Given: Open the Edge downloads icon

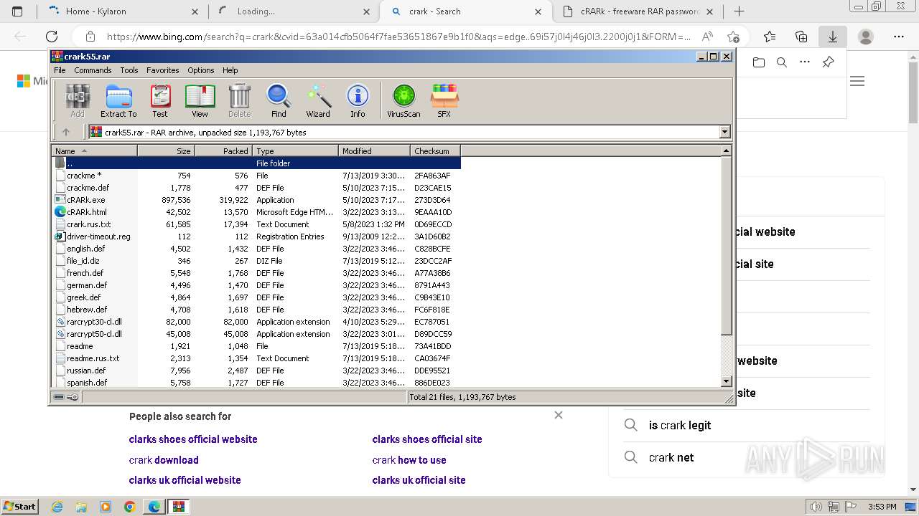Looking at the screenshot, I should (833, 37).
